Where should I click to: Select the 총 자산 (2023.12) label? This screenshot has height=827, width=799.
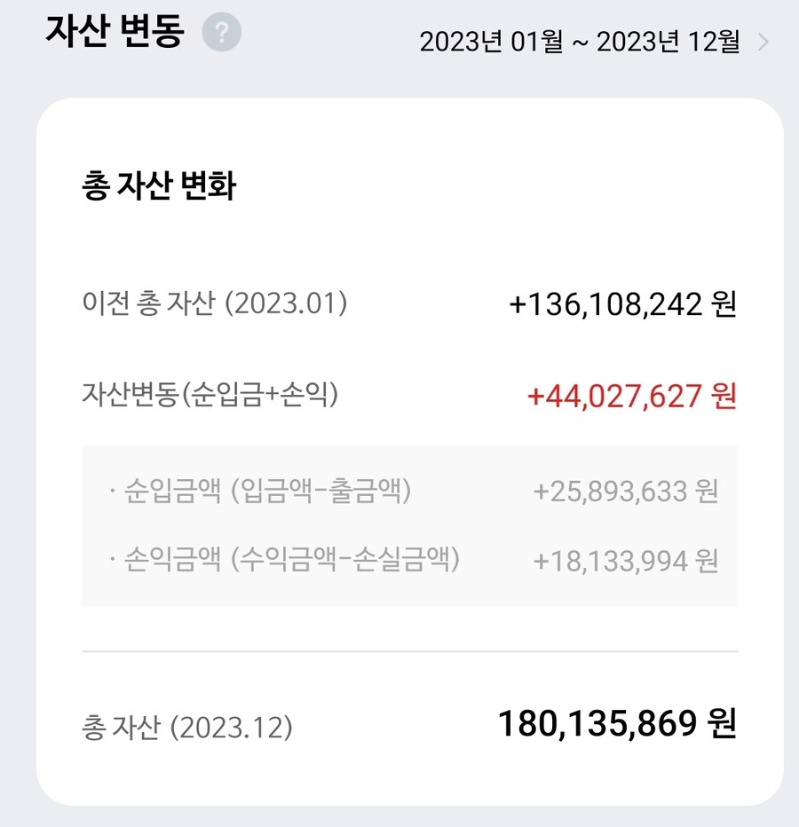coord(186,728)
